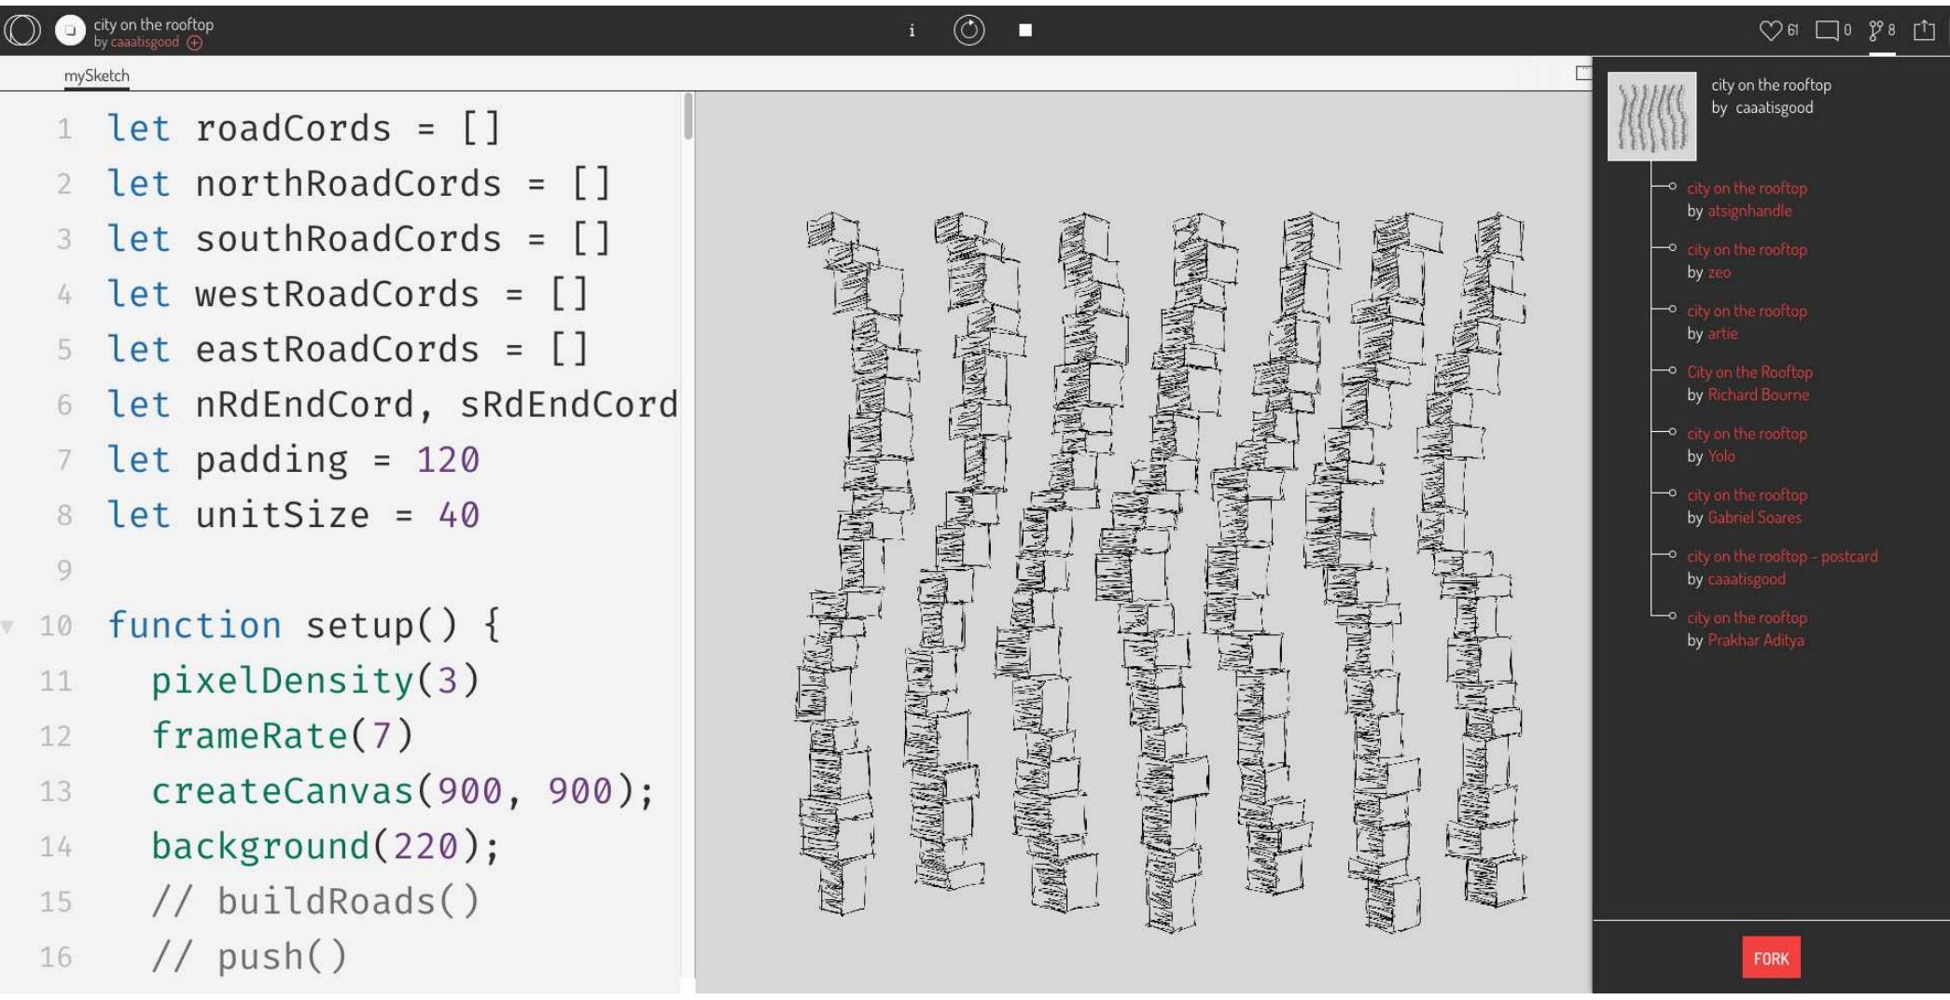The image size is (1950, 1000).
Task: Open the caaatisgood author link in header
Action: [x=145, y=42]
